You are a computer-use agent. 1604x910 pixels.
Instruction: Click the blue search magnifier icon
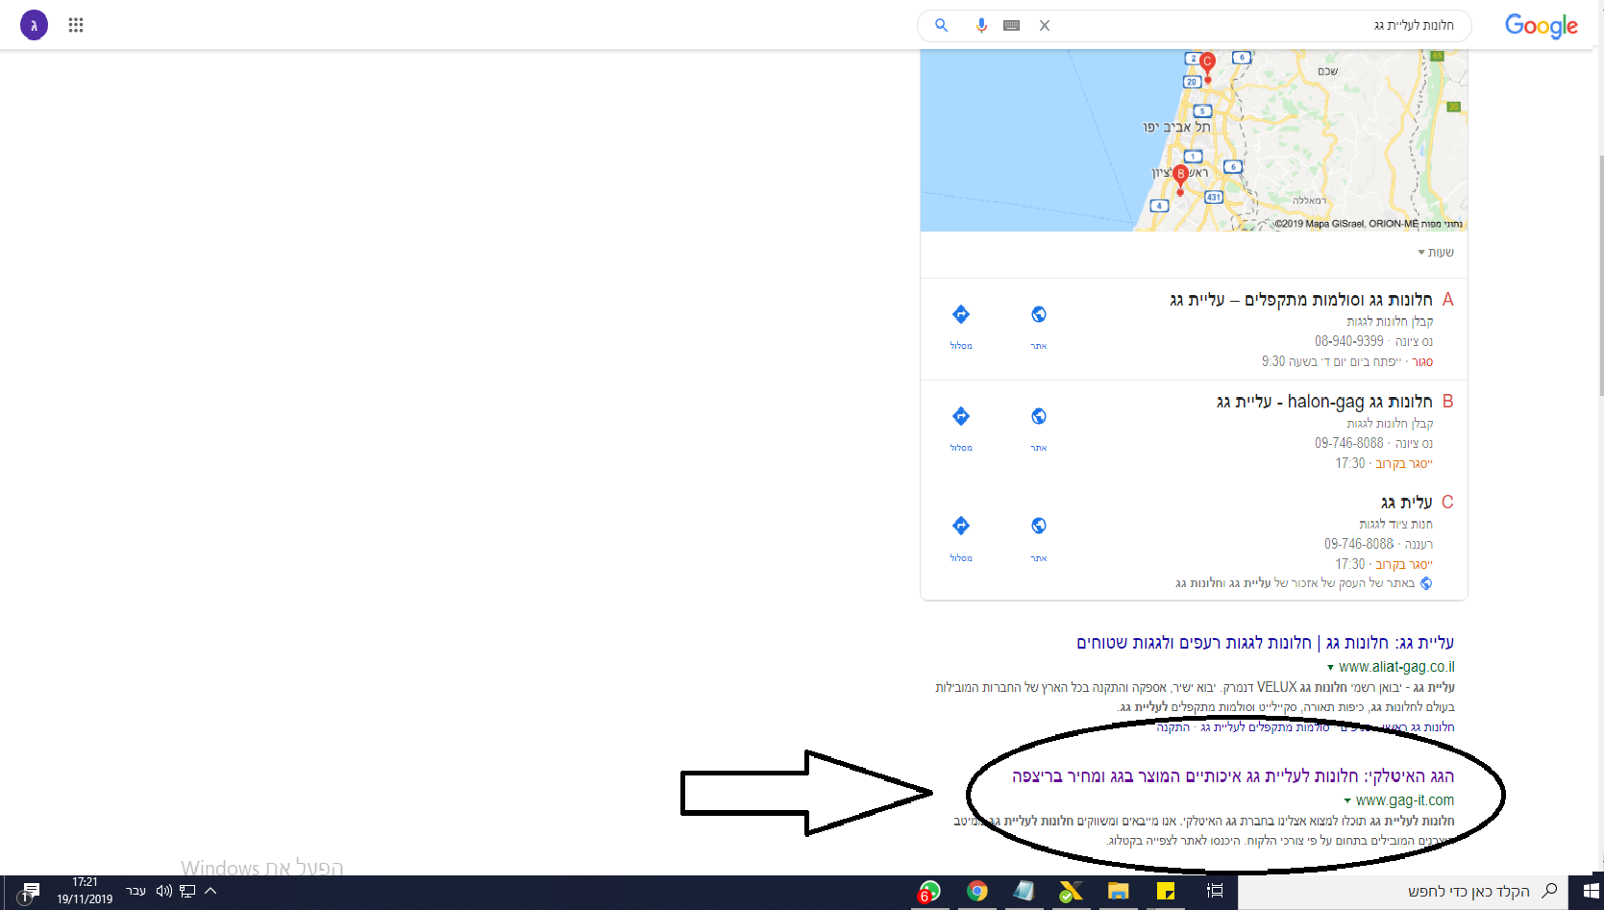click(942, 26)
